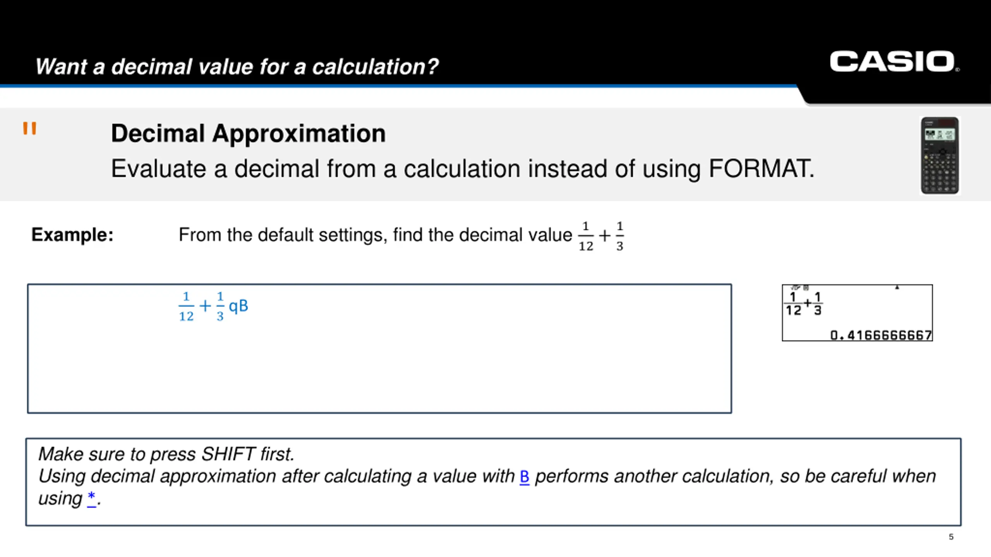This screenshot has width=991, height=557.
Task: Click the small up arrow in calculator display
Action: coord(897,287)
